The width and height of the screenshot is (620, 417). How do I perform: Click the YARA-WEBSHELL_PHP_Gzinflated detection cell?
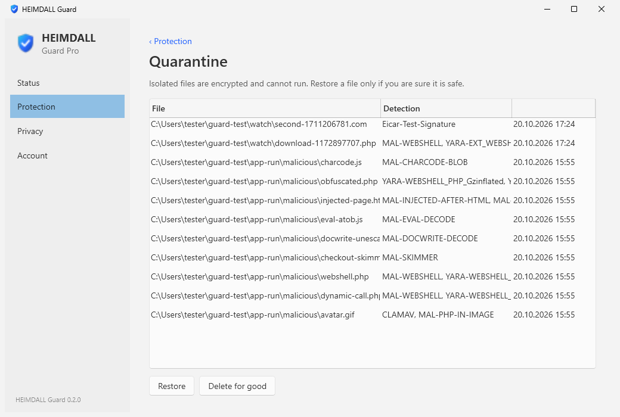click(446, 181)
